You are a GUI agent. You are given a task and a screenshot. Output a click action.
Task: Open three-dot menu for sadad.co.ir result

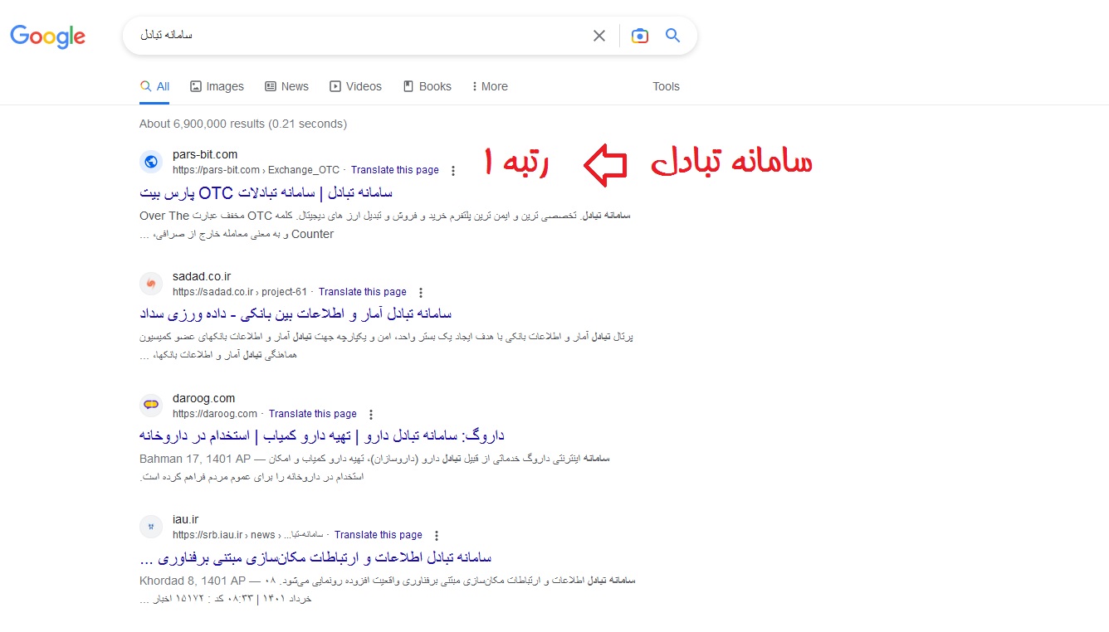[x=421, y=293]
